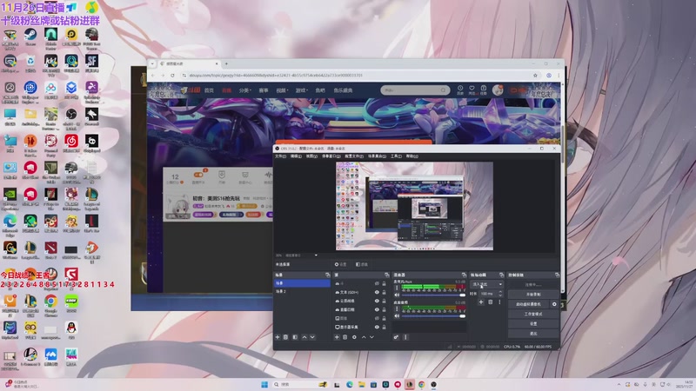Image resolution: width=696 pixels, height=391 pixels.
Task: Open advanced audio properties gear in mixer
Action: [396, 337]
